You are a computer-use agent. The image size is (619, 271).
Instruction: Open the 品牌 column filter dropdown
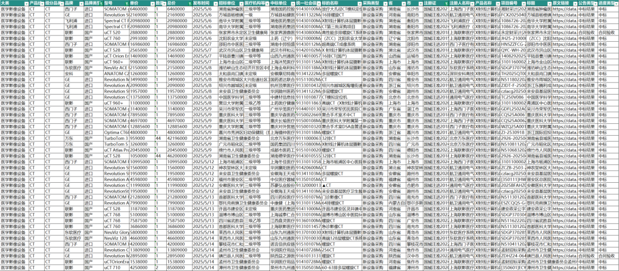[x=81, y=3]
